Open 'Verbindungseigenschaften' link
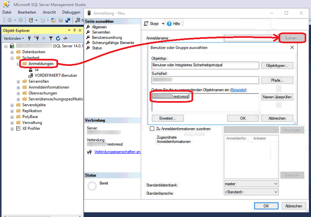This screenshot has height=217, width=311. click(117, 152)
